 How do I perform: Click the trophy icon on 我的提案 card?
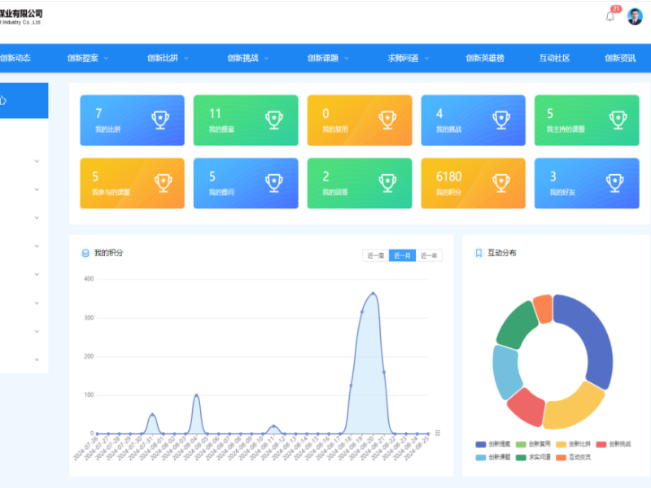click(x=274, y=120)
